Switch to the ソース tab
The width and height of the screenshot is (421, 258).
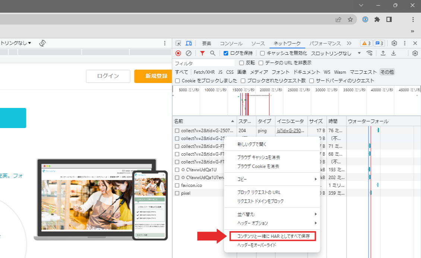click(x=258, y=43)
